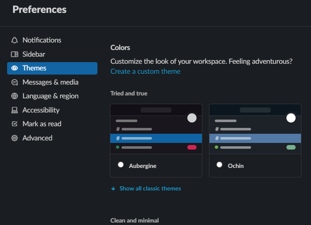Click the Notifications bell icon

point(15,40)
